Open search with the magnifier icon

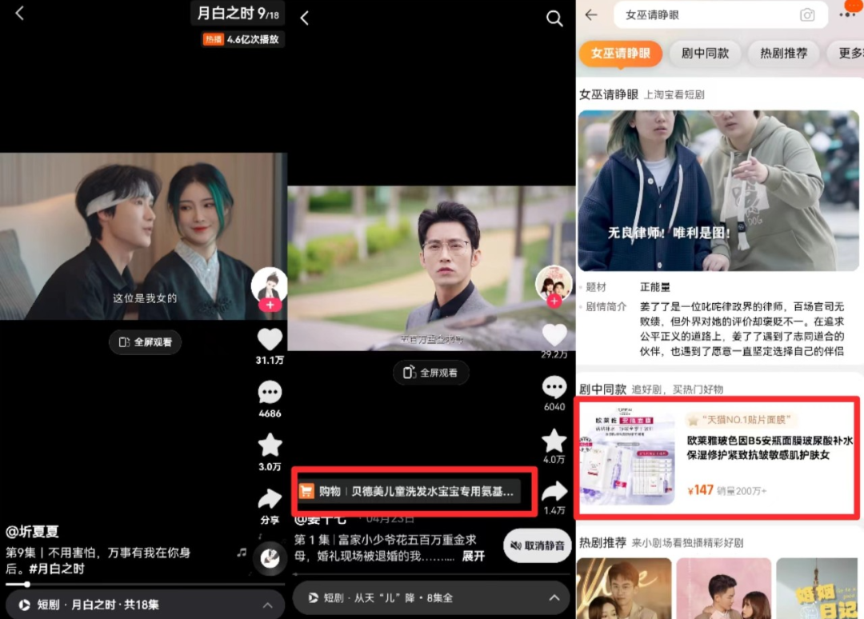pos(554,18)
